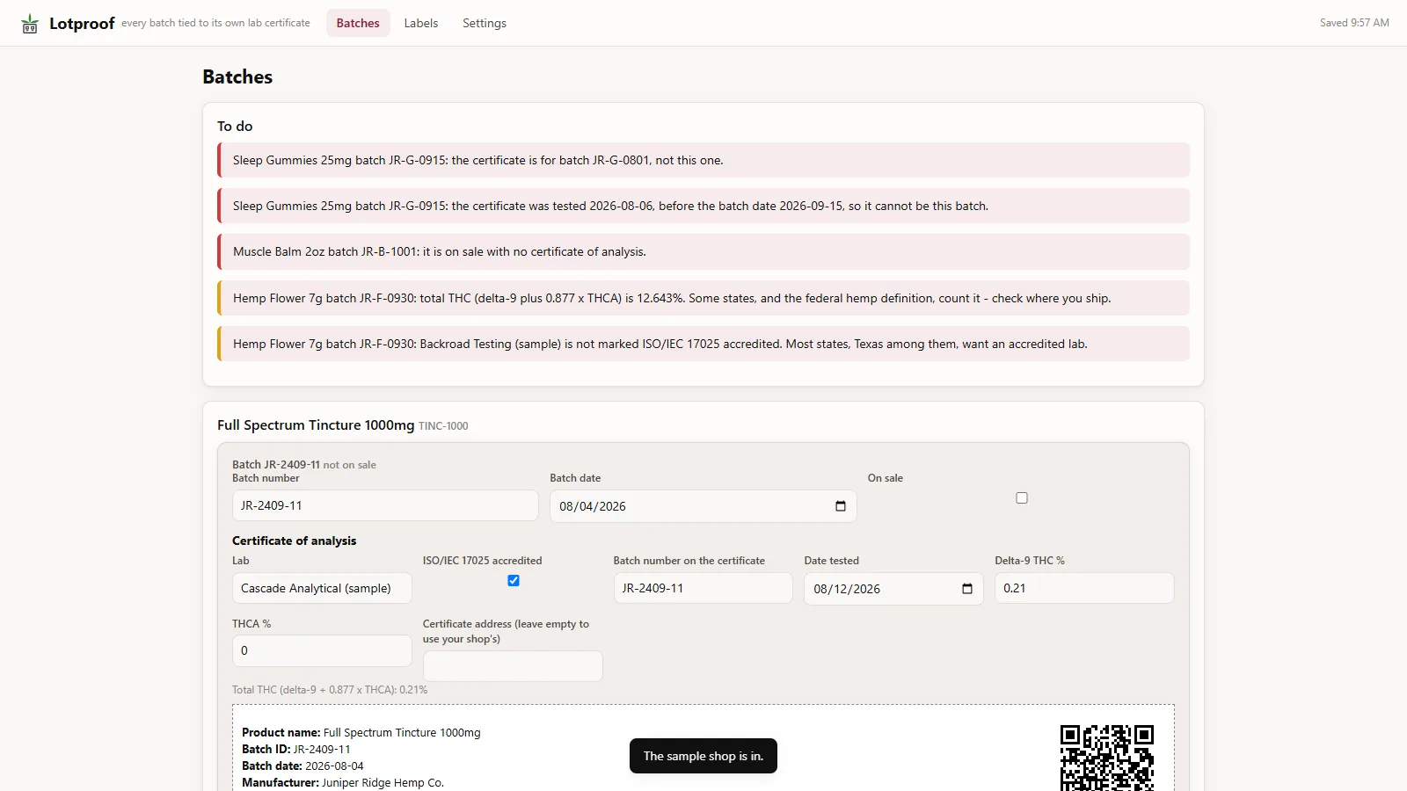Screen dimensions: 1407x791
Task: Click the 'not on sale' batch status text
Action: (350, 465)
